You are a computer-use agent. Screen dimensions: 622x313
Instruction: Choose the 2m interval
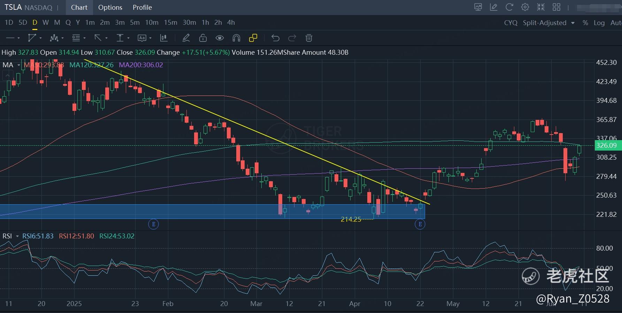pyautogui.click(x=105, y=23)
